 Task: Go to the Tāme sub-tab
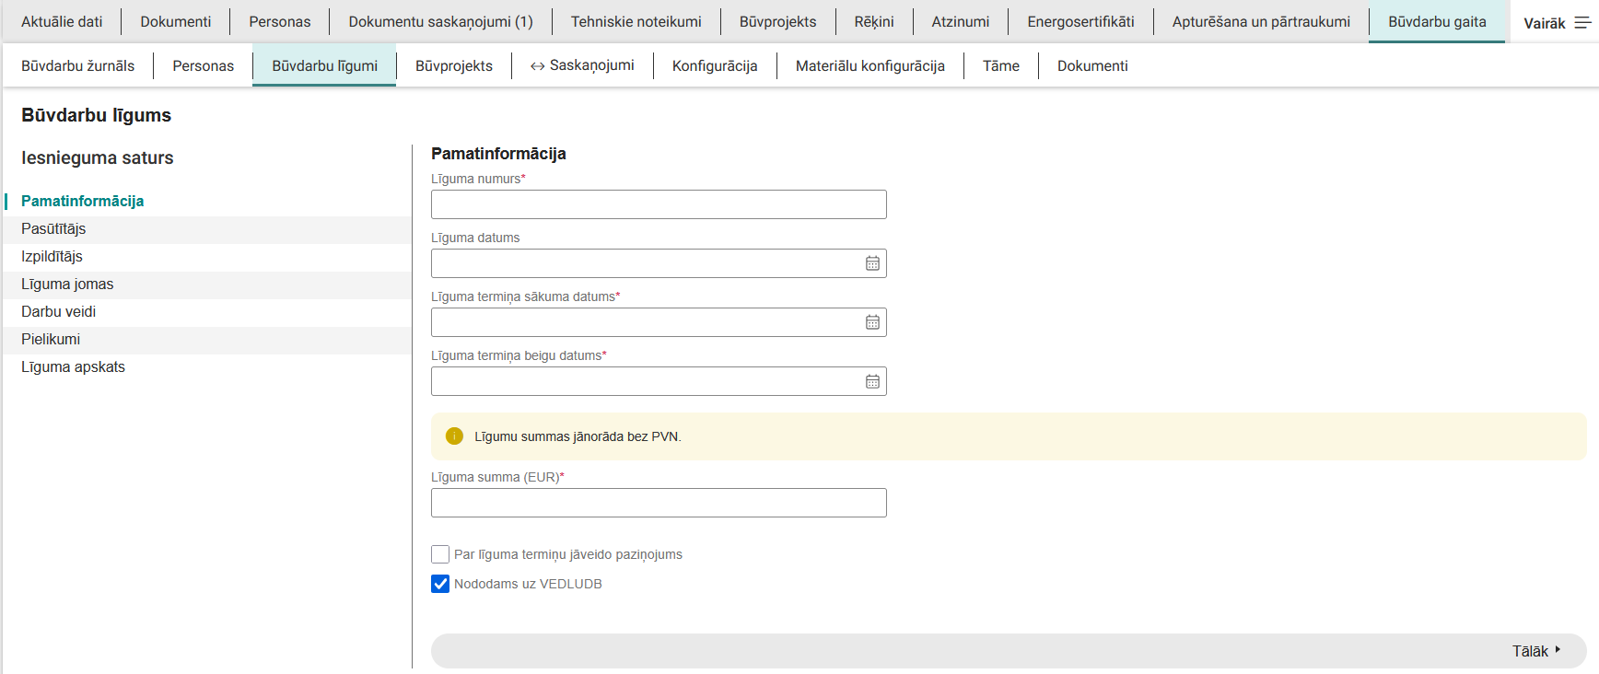tap(1001, 65)
